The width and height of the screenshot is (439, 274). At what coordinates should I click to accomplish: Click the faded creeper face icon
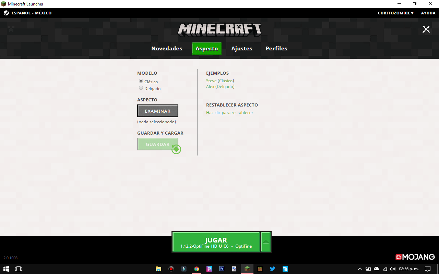11,29
